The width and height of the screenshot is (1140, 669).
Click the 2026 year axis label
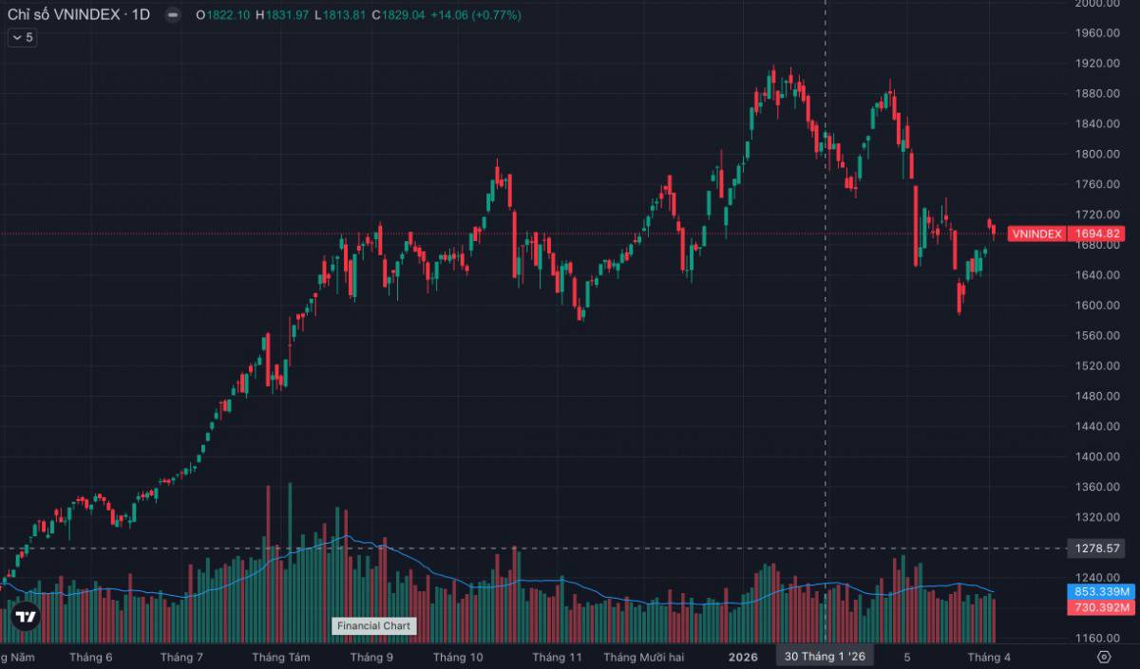click(x=743, y=657)
